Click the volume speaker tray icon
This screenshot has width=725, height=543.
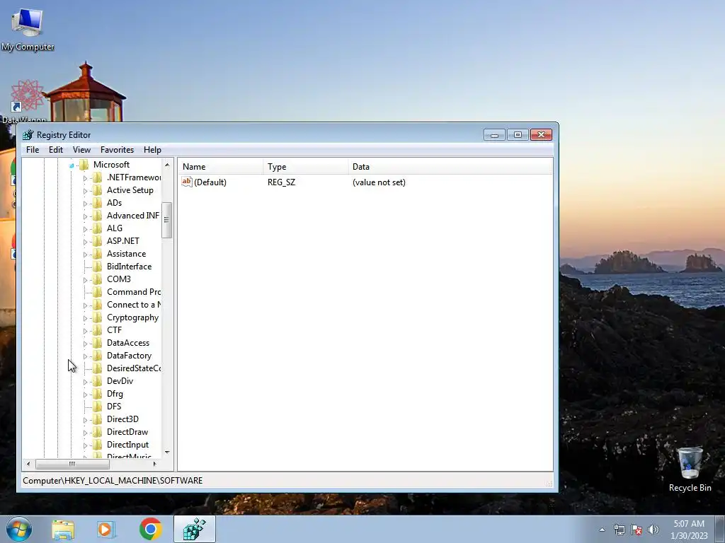click(x=653, y=530)
